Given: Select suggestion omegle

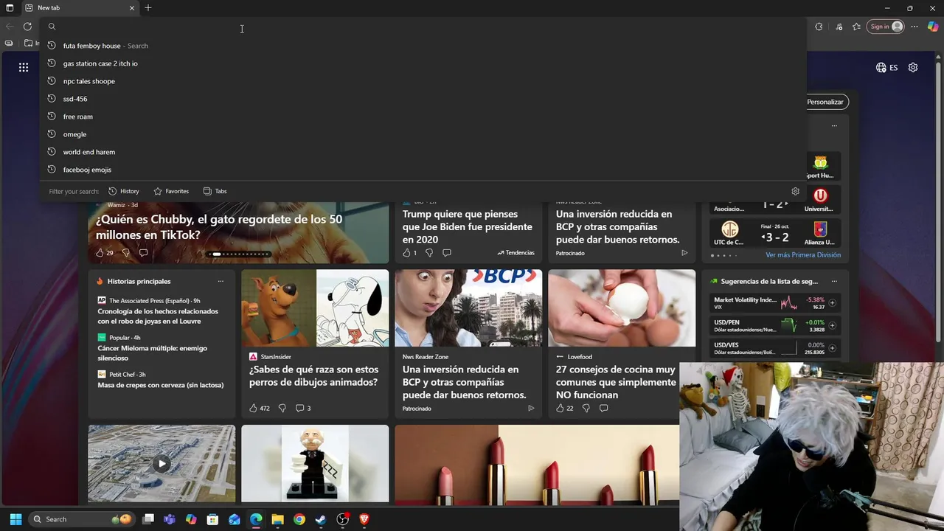Looking at the screenshot, I should (x=423, y=134).
